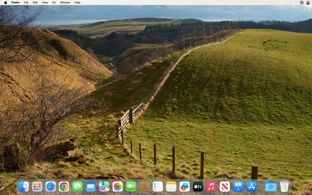Launch Maps from the Dock
This screenshot has width=312, height=195.
[104, 186]
